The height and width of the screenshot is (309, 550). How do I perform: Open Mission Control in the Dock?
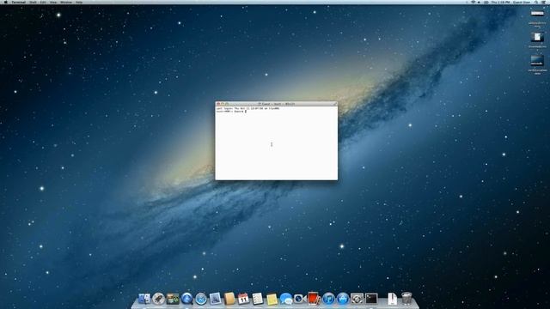pyautogui.click(x=173, y=299)
